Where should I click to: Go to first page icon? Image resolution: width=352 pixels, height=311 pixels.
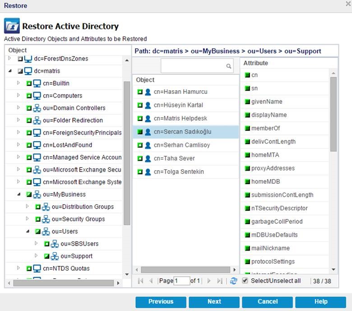tap(140, 281)
